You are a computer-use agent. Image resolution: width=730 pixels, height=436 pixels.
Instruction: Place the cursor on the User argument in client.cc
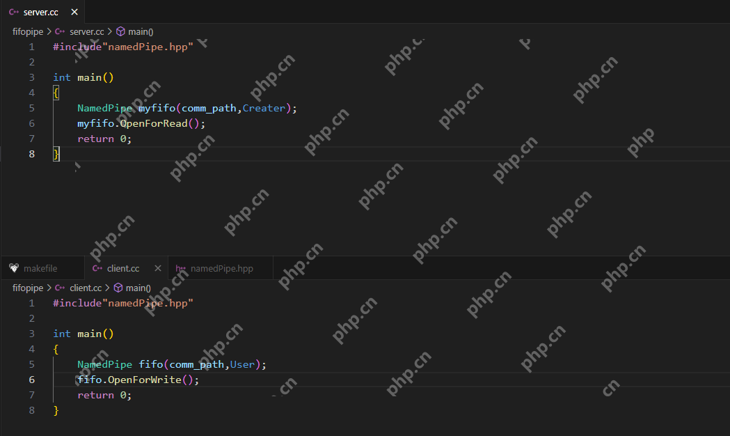pos(243,364)
